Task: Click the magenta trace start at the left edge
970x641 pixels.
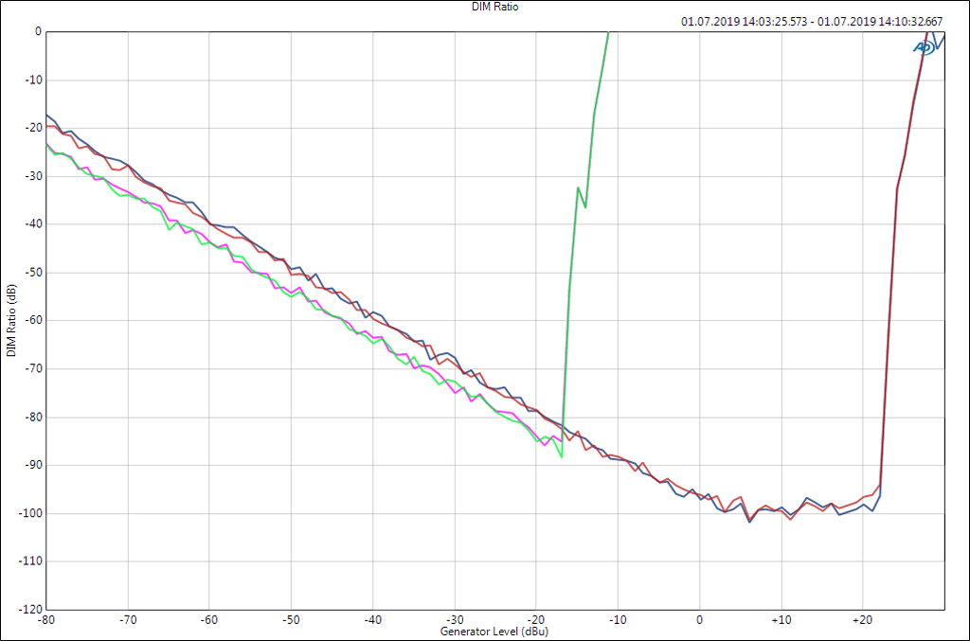Action: [48, 145]
